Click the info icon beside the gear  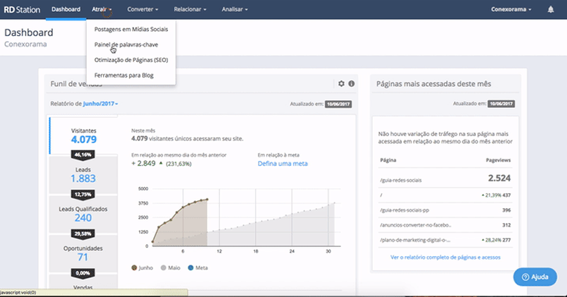pos(351,84)
